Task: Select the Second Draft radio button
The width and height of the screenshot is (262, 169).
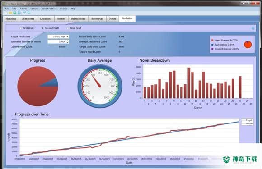Action: [x=42, y=28]
